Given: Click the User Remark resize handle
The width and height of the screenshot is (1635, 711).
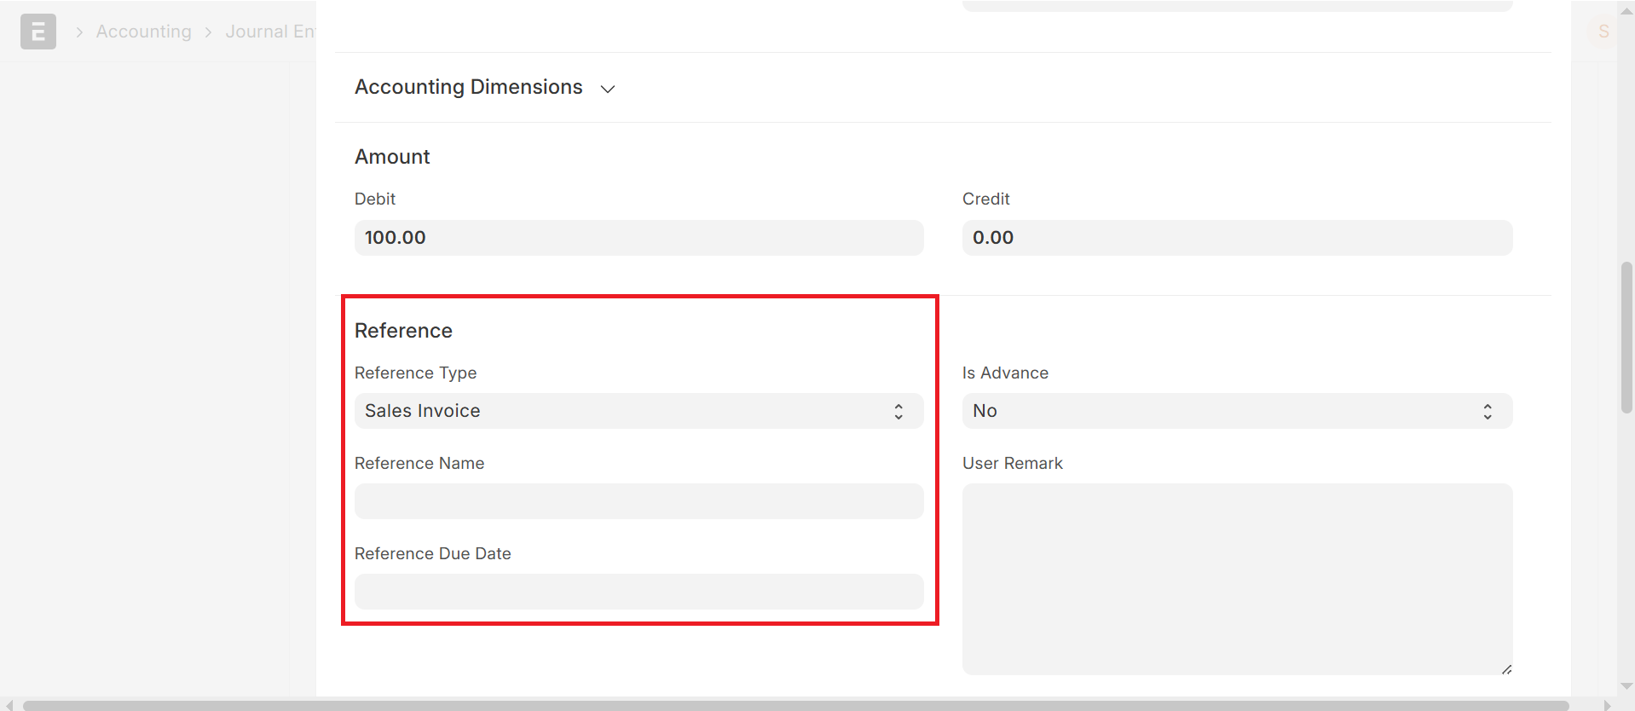Looking at the screenshot, I should [1506, 669].
